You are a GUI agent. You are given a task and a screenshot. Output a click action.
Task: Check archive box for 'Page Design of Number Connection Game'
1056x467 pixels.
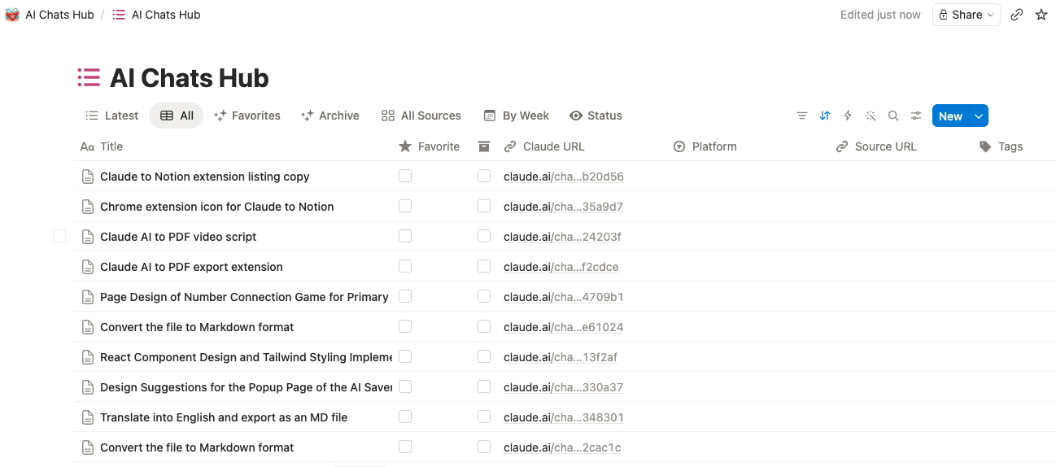click(484, 296)
